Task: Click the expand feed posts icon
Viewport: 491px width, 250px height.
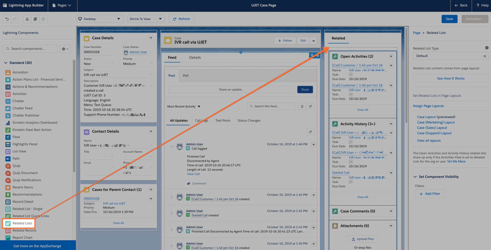Action: [302, 106]
